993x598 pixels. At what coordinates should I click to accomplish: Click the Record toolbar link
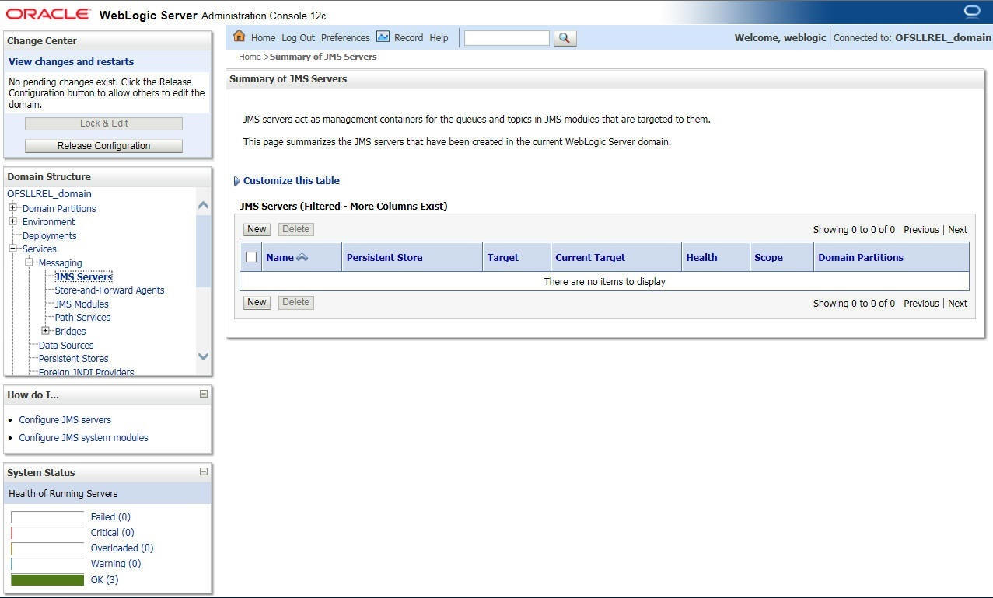tap(408, 37)
